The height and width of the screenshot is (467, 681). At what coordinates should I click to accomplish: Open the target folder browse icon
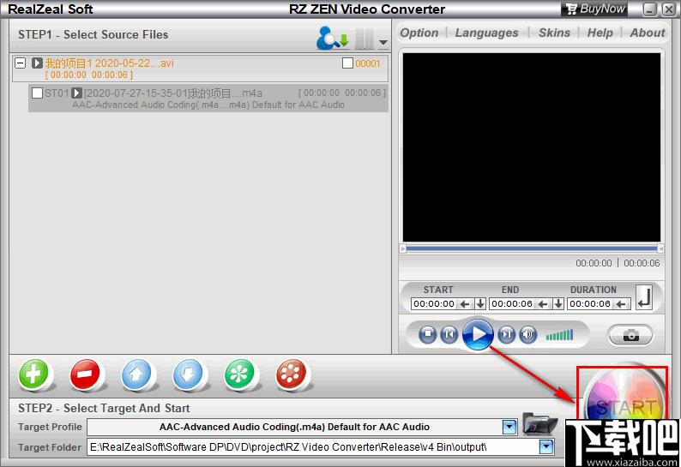click(539, 424)
